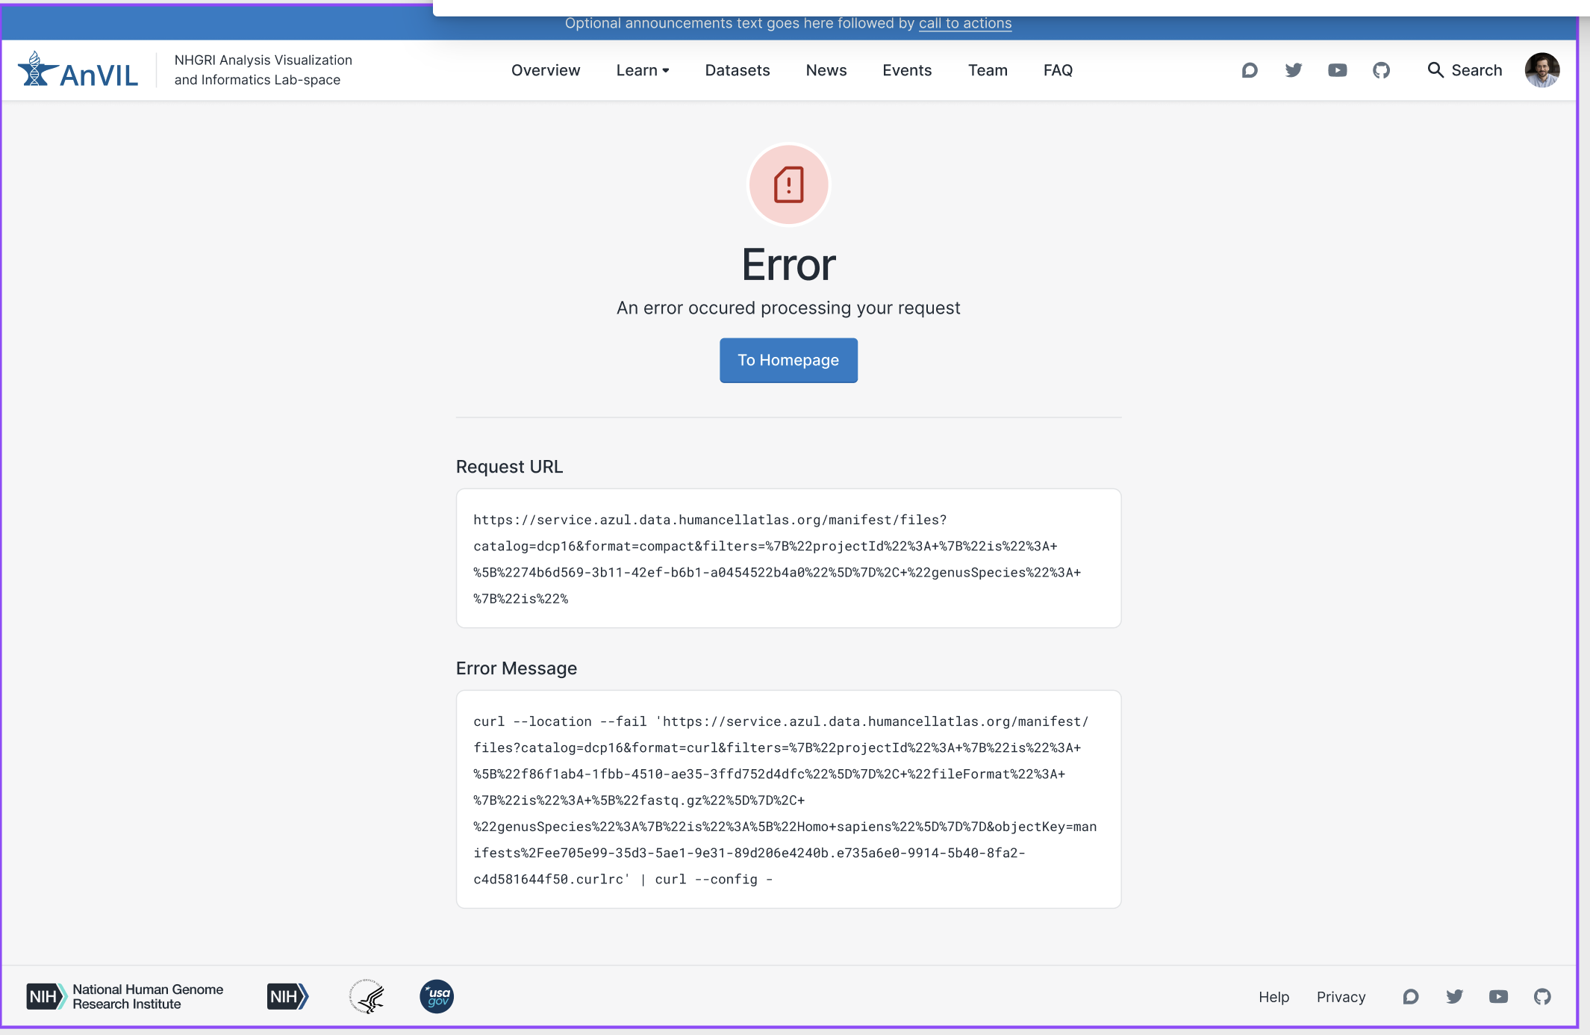
Task: Select the NHGRI logo in footer
Action: [x=124, y=996]
